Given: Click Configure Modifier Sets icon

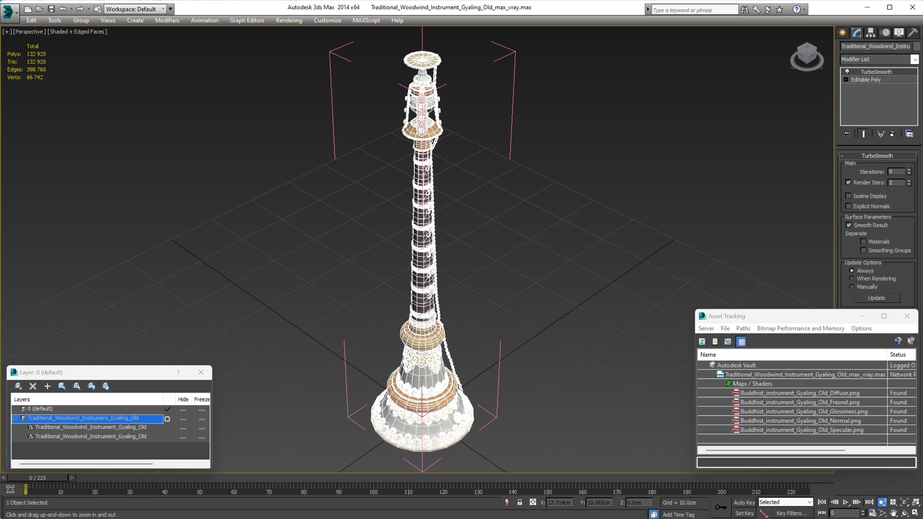Looking at the screenshot, I should coord(909,134).
